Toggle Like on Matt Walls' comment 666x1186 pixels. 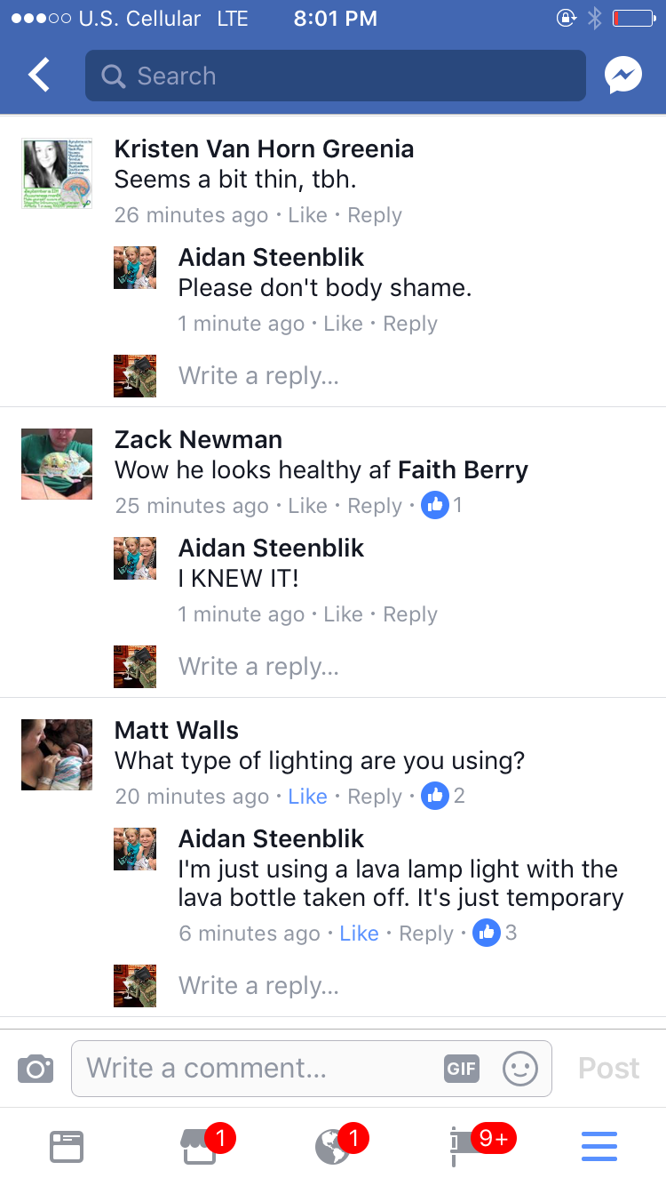(307, 797)
